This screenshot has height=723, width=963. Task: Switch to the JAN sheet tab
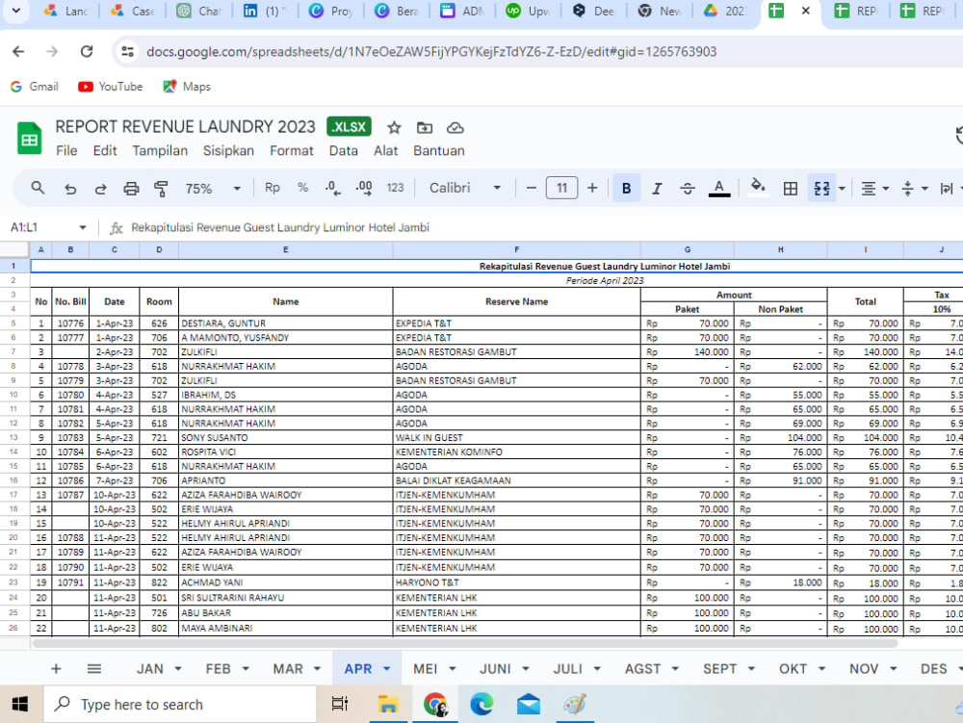[x=150, y=669]
